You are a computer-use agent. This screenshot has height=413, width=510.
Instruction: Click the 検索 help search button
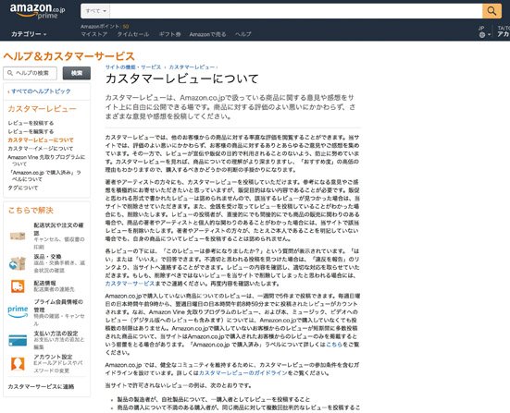(77, 73)
